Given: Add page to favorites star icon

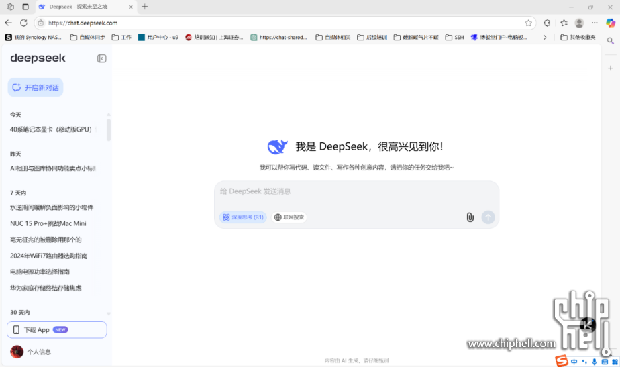Looking at the screenshot, I should point(528,23).
